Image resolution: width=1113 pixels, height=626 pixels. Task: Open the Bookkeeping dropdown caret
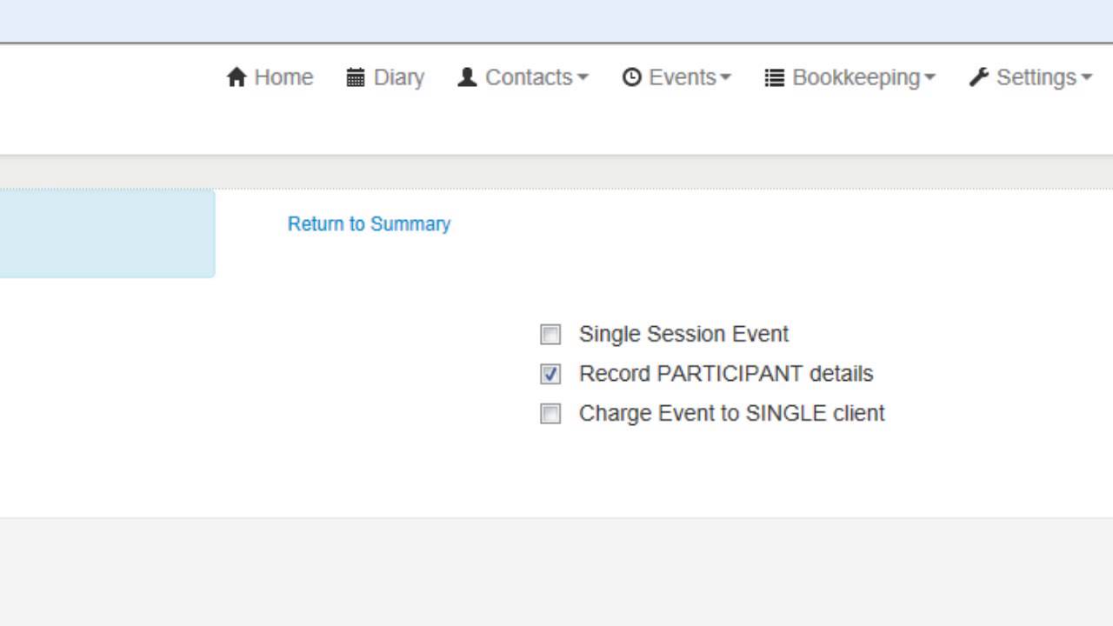point(930,77)
